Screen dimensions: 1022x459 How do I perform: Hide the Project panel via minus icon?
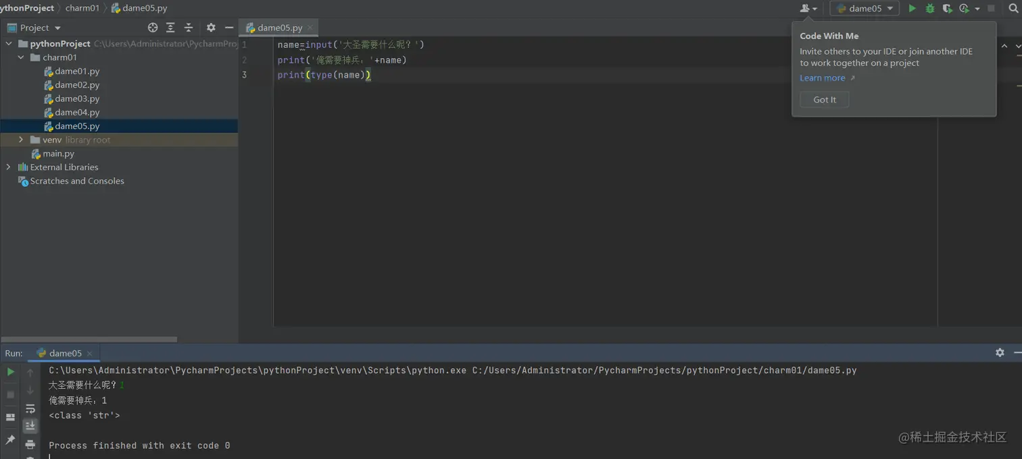click(x=229, y=28)
